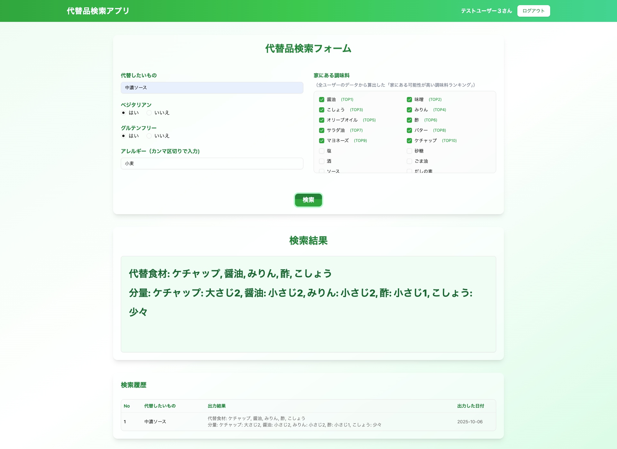The image size is (617, 449).
Task: Check the 塩 checkbox
Action: pyautogui.click(x=322, y=151)
